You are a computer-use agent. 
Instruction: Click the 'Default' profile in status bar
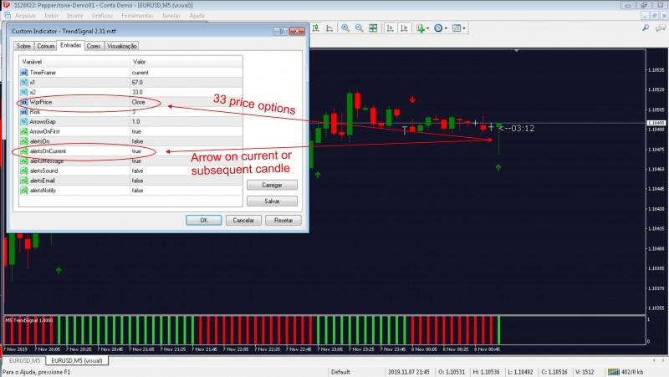point(340,372)
